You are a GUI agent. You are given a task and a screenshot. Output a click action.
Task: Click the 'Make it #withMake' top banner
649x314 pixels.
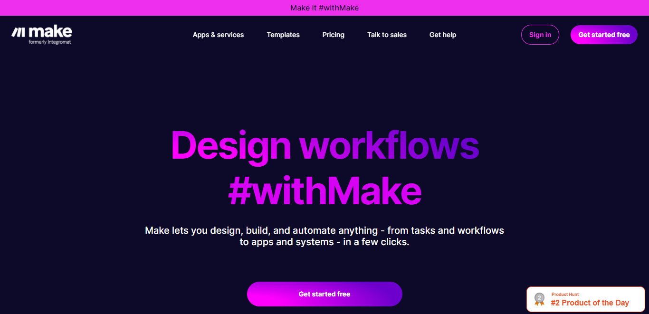pyautogui.click(x=324, y=8)
